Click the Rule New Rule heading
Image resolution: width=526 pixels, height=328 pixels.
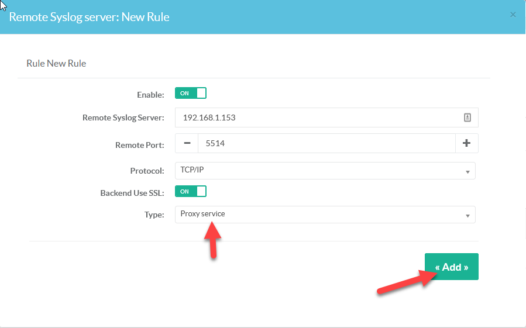coord(56,63)
